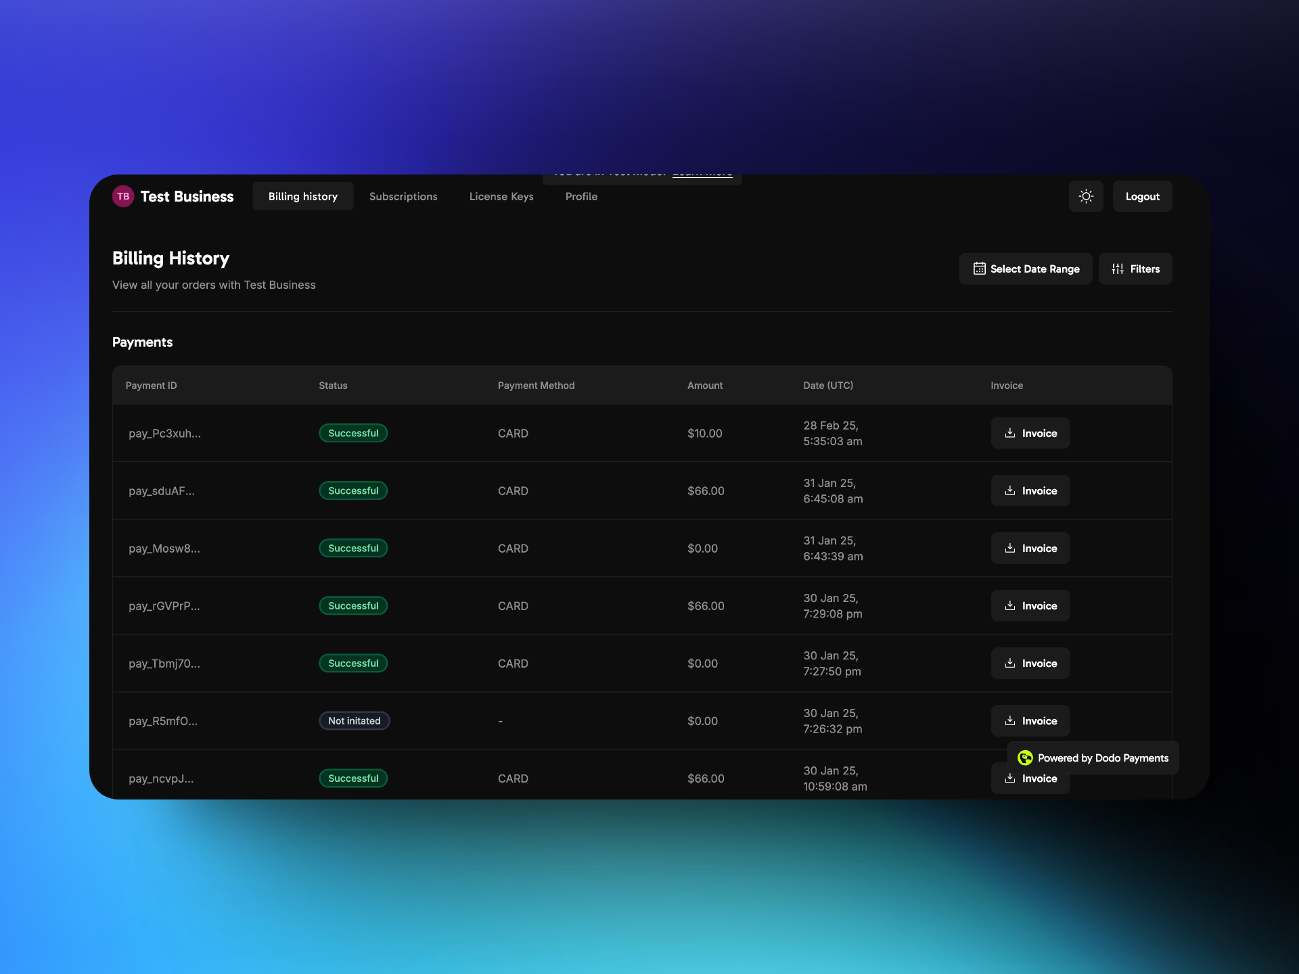Click the 31 Jan 25, 6:45:08 am date
Viewport: 1299px width, 974px height.
833,490
